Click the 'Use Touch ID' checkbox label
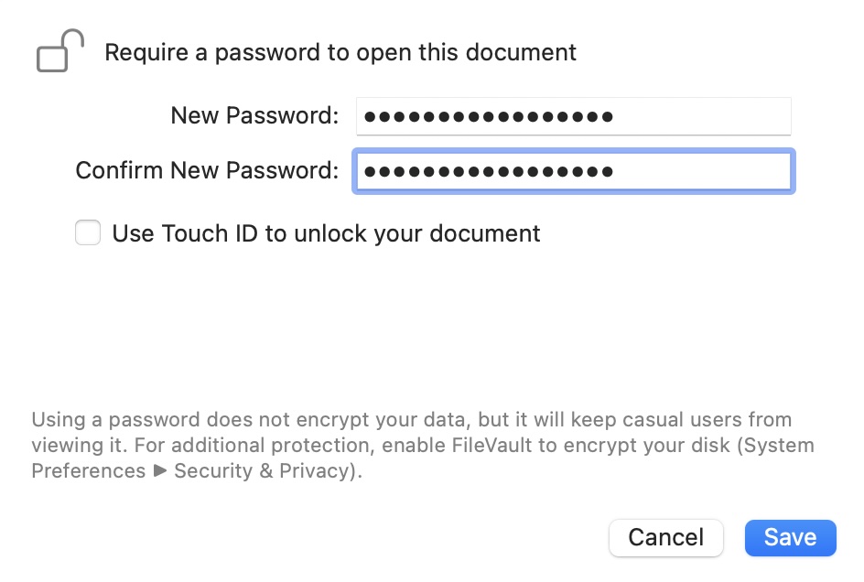The image size is (864, 582). [x=326, y=233]
